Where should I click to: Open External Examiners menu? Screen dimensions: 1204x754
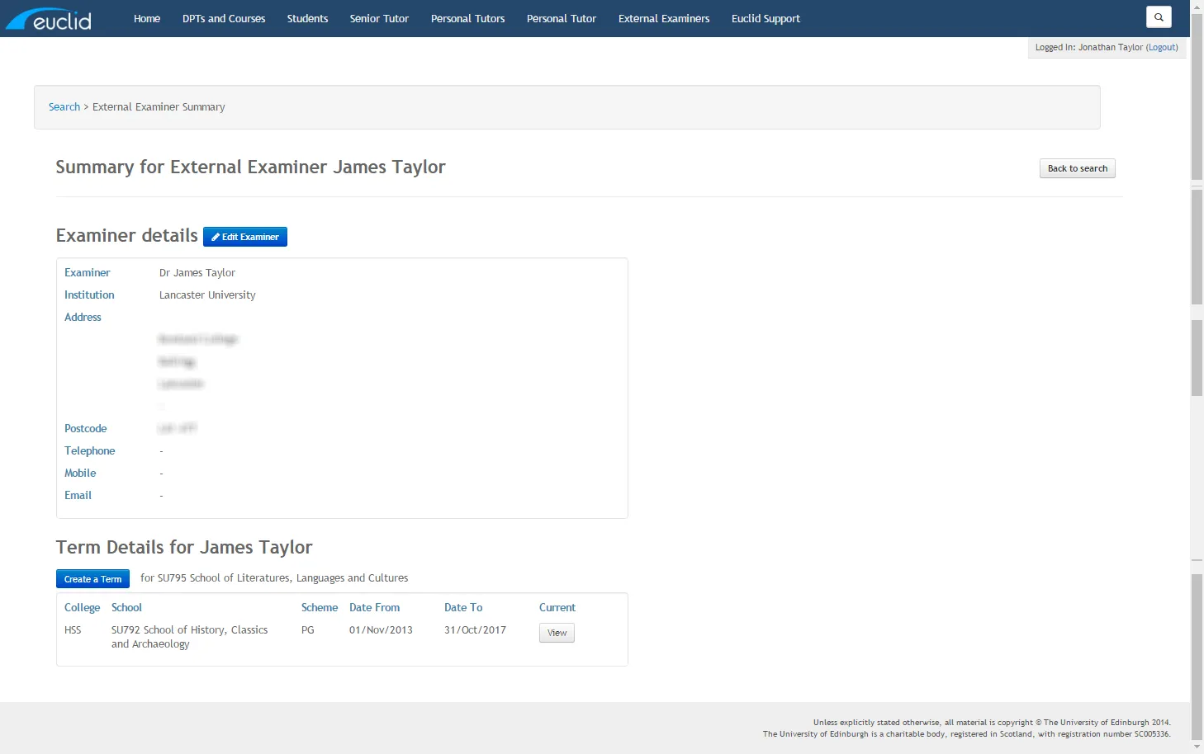[x=664, y=18]
